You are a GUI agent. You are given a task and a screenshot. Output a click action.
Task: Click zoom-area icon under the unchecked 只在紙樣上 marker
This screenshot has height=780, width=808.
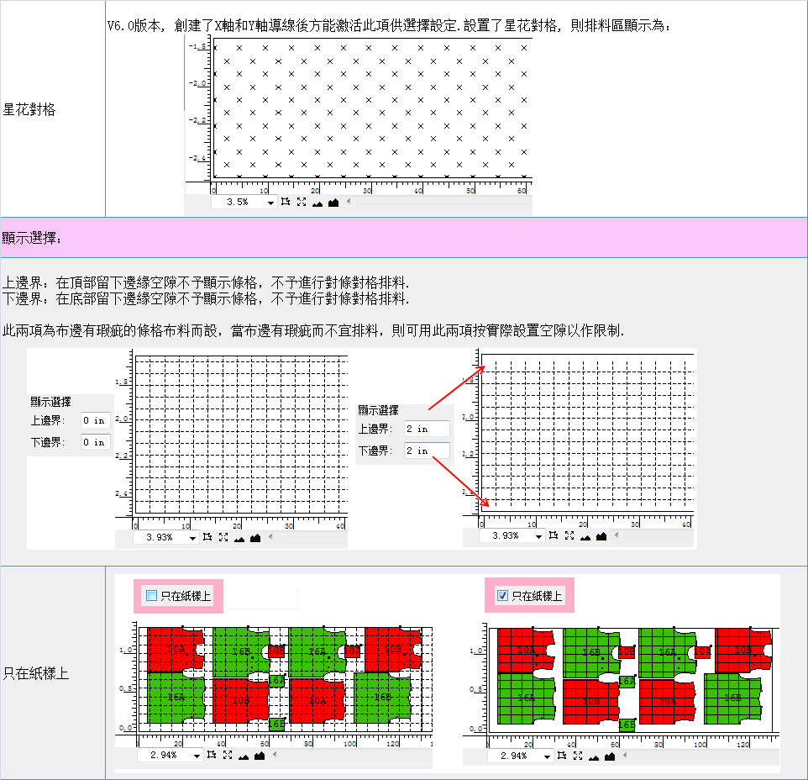click(x=211, y=756)
